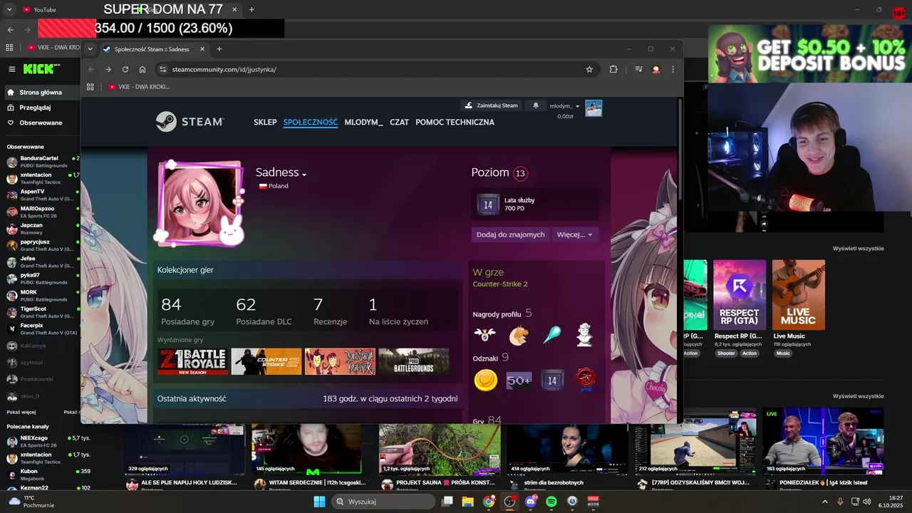
Task: Open Chrome extensions puzzle icon
Action: click(613, 69)
